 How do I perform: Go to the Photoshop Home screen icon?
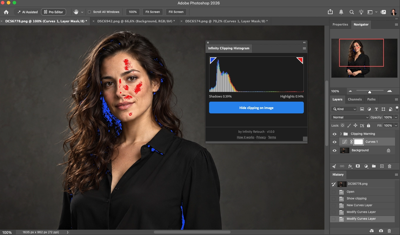[6, 12]
